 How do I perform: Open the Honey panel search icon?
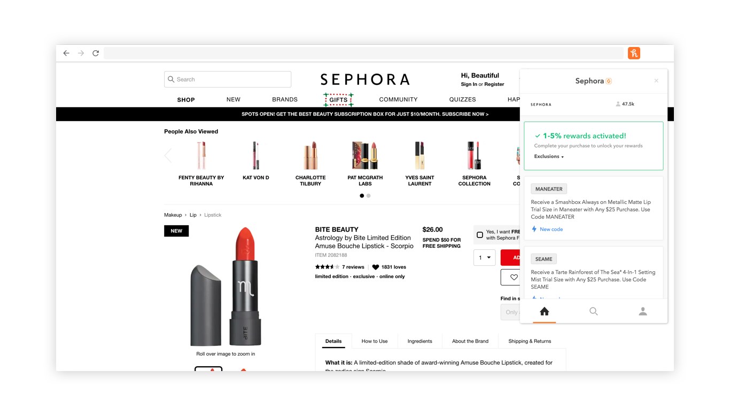[x=593, y=311]
